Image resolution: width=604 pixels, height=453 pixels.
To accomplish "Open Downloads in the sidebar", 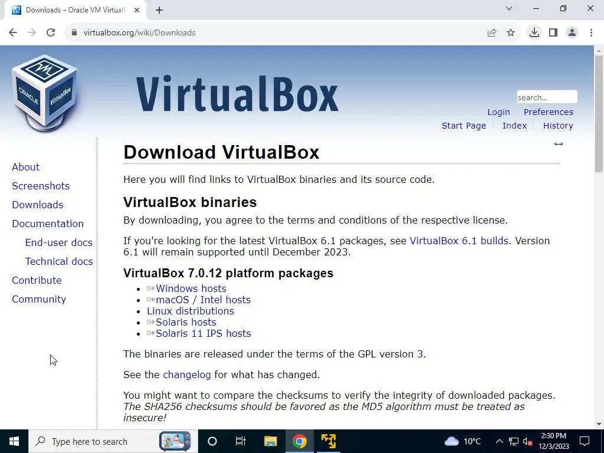I will 37,205.
